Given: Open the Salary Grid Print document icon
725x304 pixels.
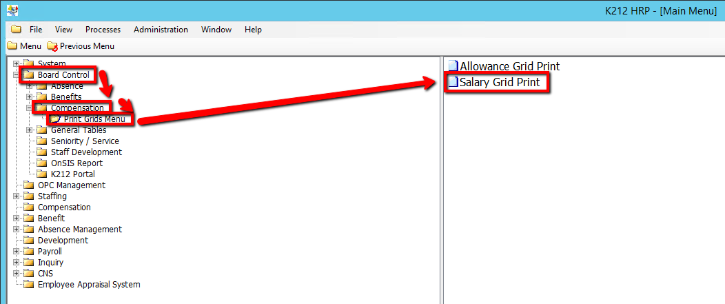Looking at the screenshot, I should coord(453,83).
